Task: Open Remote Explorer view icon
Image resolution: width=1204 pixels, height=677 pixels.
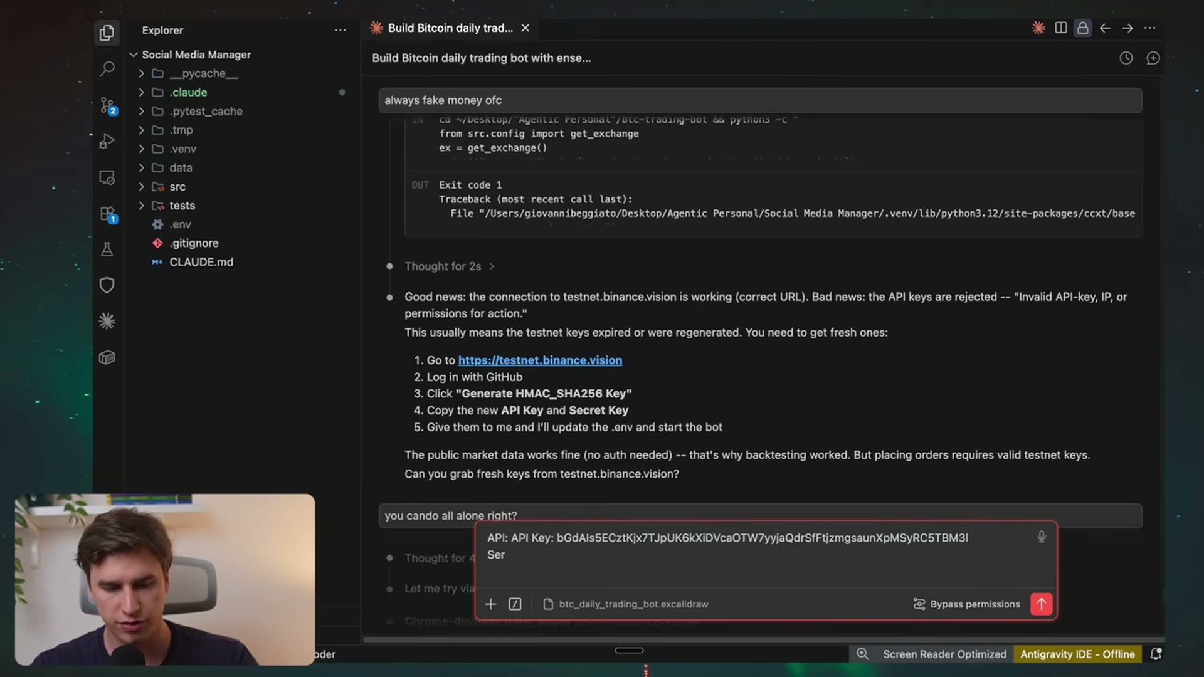Action: tap(107, 177)
